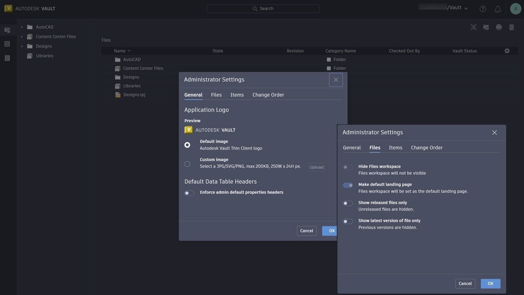Click OK in the General-tab settings dialog

coord(330,231)
